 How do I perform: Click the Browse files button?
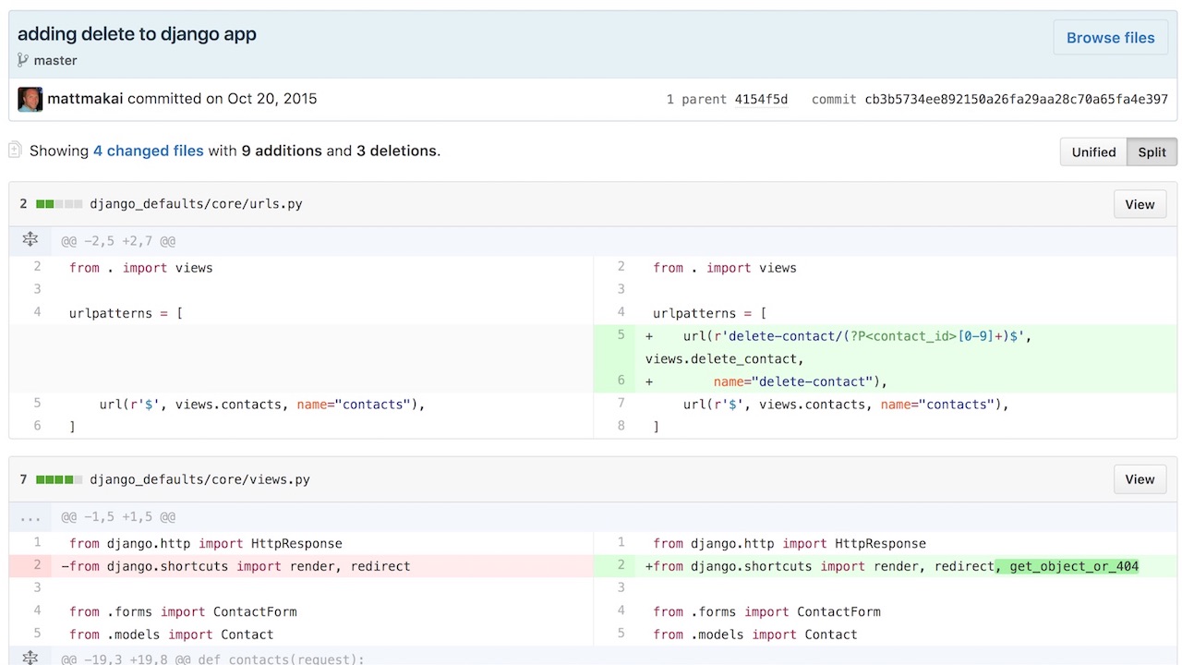click(x=1110, y=38)
